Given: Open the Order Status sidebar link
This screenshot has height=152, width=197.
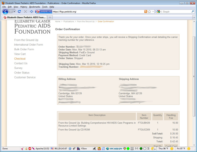Looking at the screenshot, I should click(x=22, y=73).
